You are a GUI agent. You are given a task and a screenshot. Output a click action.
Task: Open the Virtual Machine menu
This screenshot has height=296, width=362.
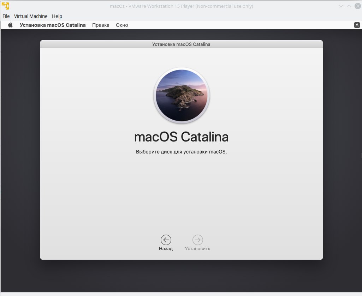pyautogui.click(x=31, y=16)
